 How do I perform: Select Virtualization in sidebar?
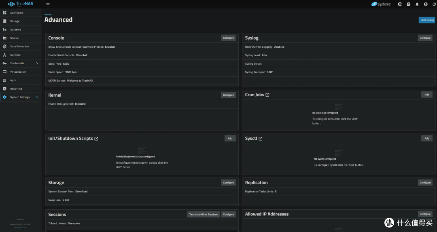click(x=18, y=72)
